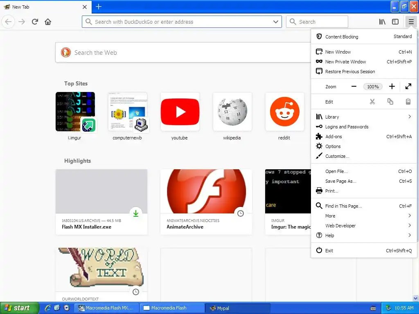Select Open File... entry

point(364,171)
